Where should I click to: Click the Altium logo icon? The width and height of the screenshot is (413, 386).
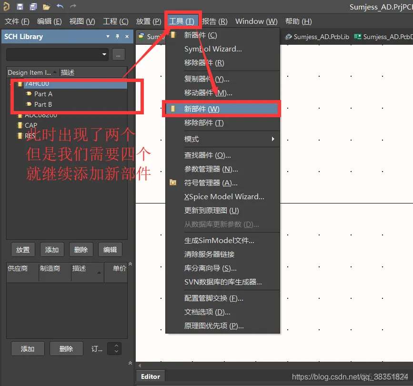(x=6, y=7)
